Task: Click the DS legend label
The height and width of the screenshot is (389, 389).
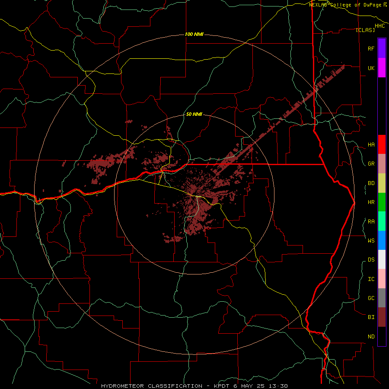Action: [x=371, y=260]
